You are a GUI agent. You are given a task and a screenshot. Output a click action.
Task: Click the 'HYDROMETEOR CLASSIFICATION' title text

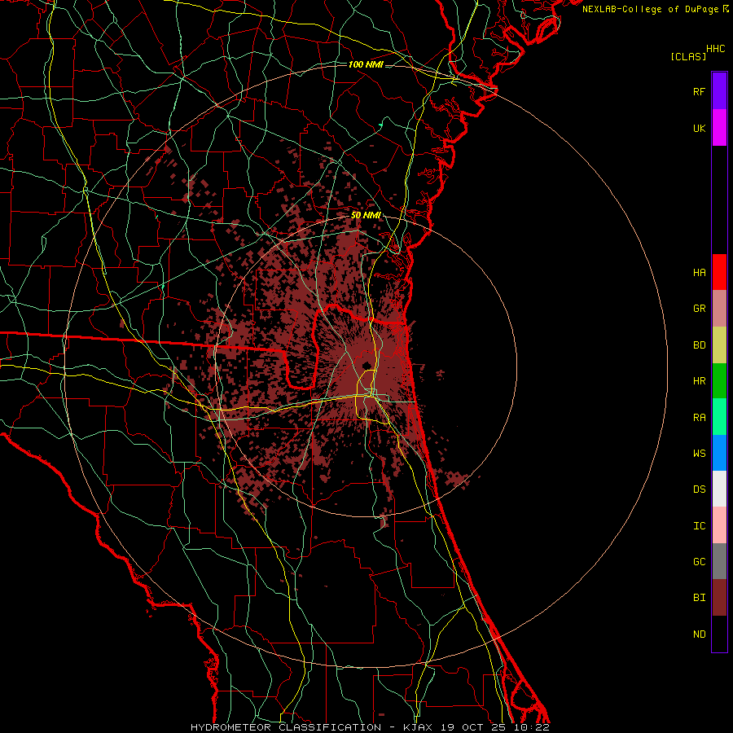coord(286,727)
